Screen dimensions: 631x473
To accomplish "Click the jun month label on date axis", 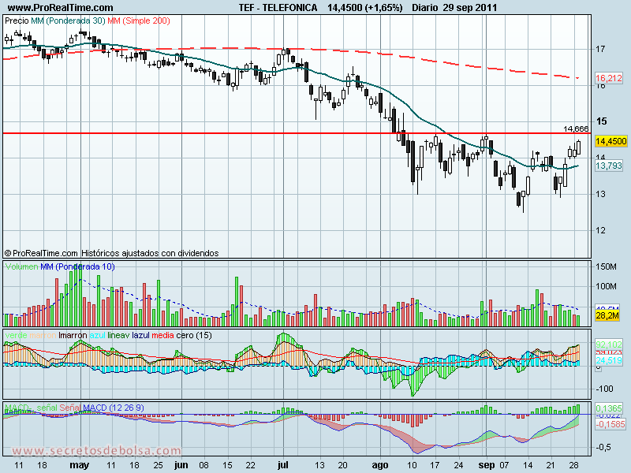I will point(181,465).
